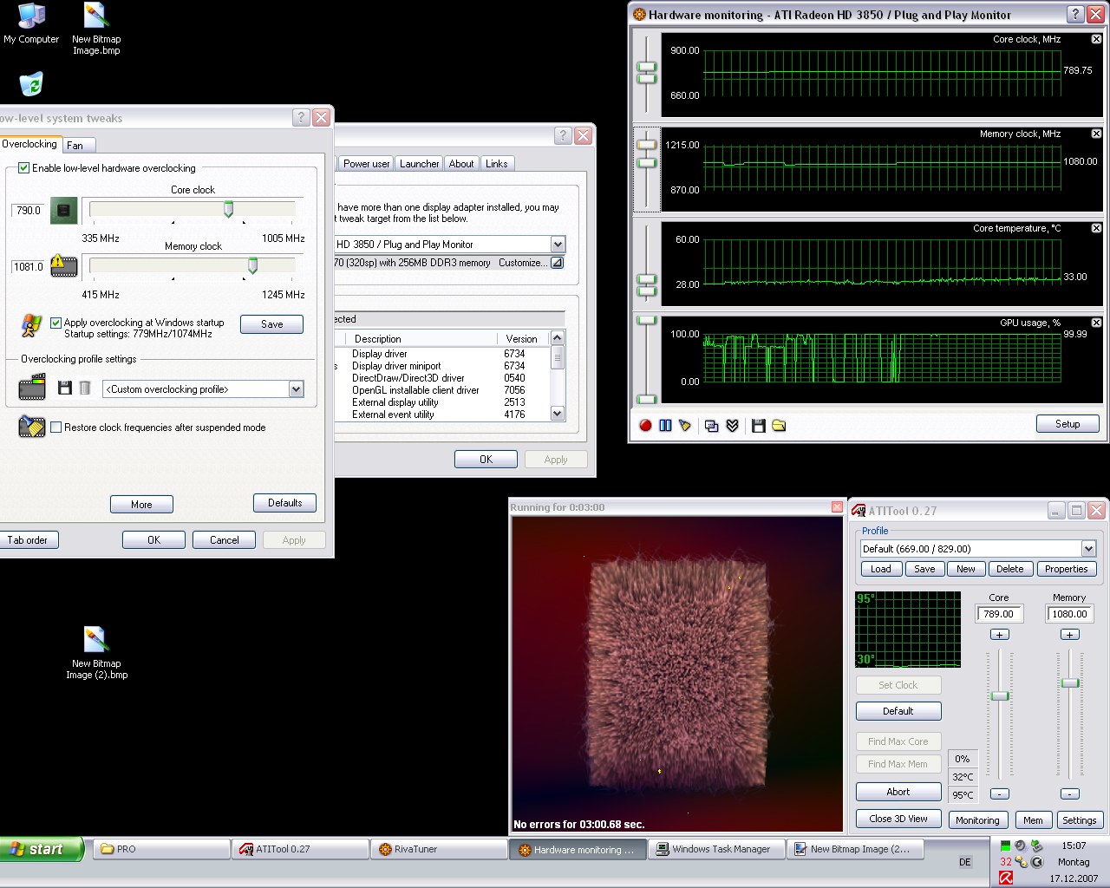Uncheck Apply overclocking at Windows startup
The height and width of the screenshot is (888, 1110).
click(x=56, y=323)
